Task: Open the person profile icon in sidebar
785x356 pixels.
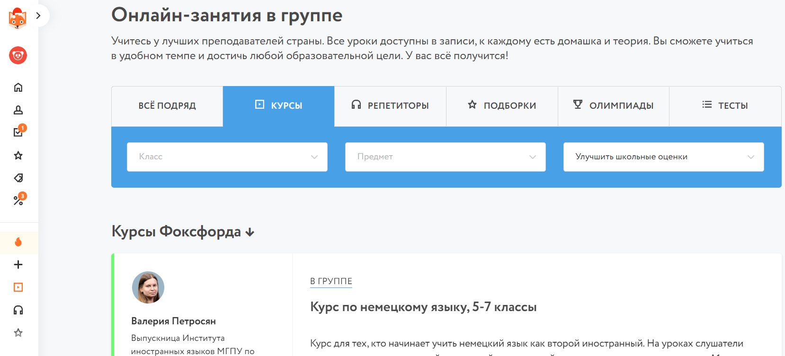Action: tap(18, 110)
